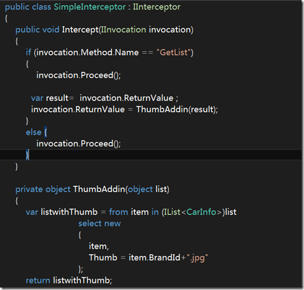Click the return listwithThumb statement
Screen dimensions: 304x290
(69, 280)
